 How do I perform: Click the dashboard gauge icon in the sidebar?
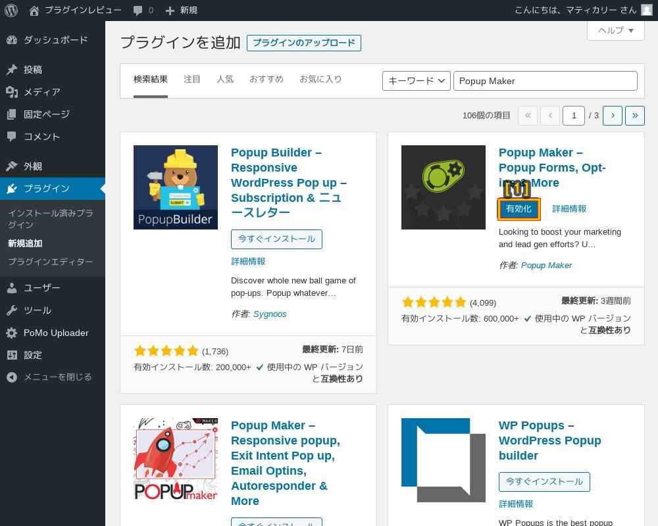click(x=12, y=40)
